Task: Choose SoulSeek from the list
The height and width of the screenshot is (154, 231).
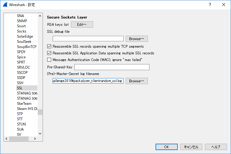Action: pyautogui.click(x=24, y=42)
